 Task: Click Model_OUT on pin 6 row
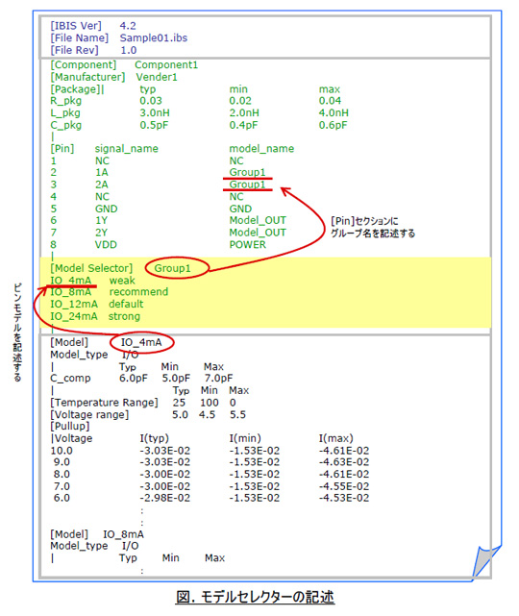(x=258, y=220)
